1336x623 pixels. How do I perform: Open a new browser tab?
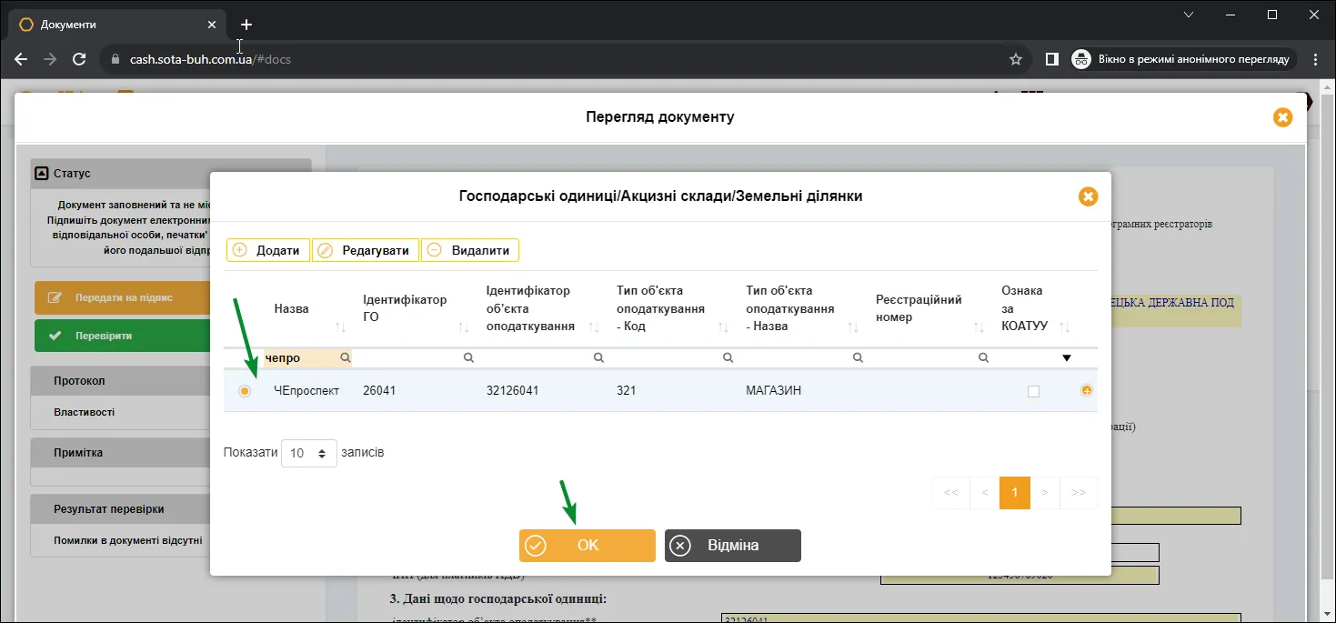(x=246, y=25)
